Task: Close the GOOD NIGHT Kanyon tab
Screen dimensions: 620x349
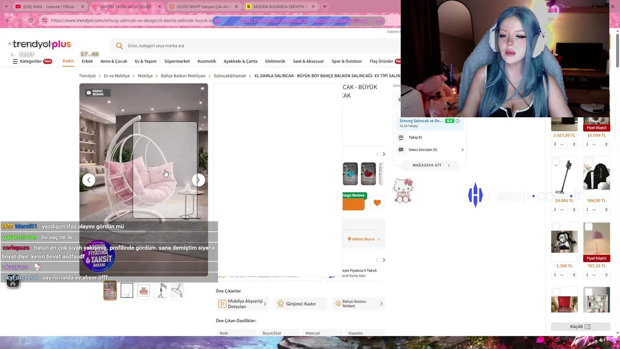Action: (x=236, y=7)
